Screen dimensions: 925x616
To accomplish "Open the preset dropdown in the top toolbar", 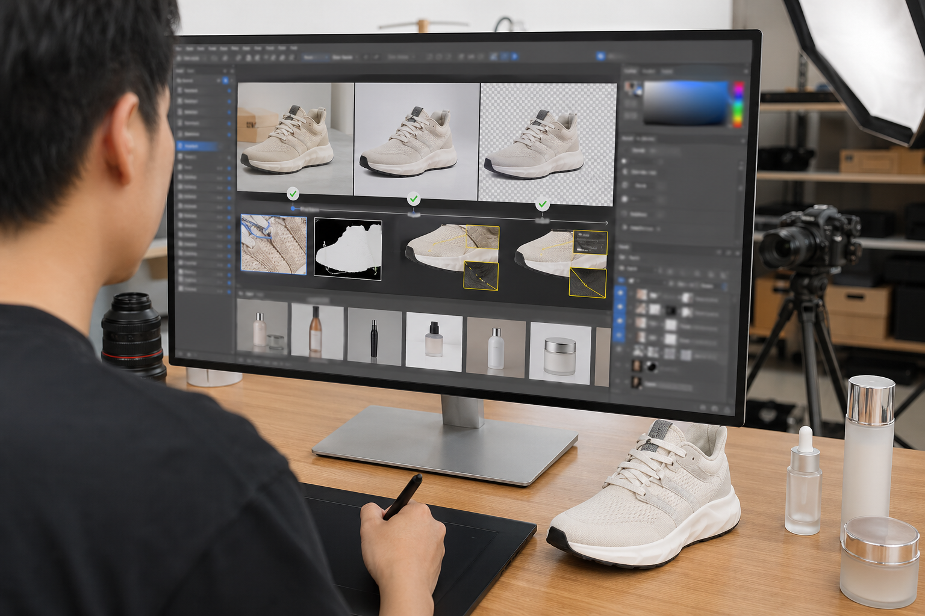I will [315, 57].
